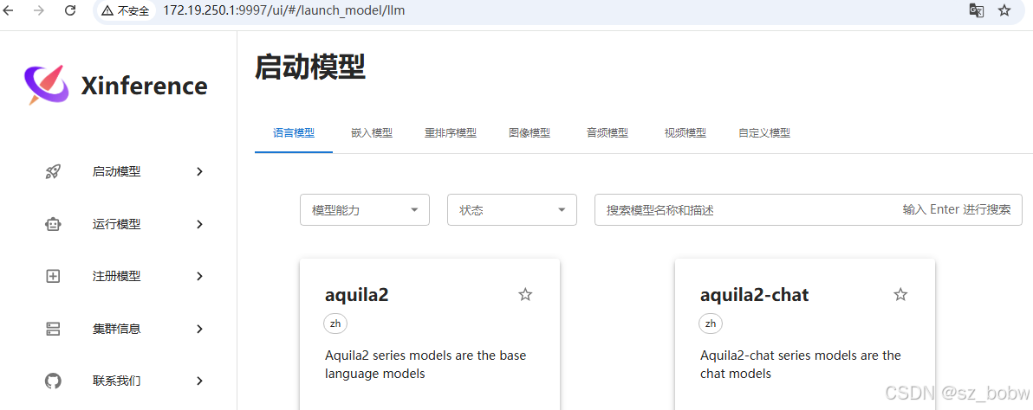The image size is (1033, 410).
Task: Expand the chevron next to 启动模型
Action: pos(199,172)
